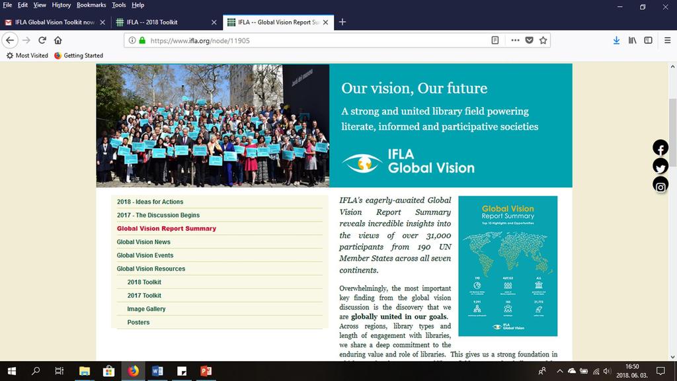Open Windows taskbar search

click(x=36, y=371)
